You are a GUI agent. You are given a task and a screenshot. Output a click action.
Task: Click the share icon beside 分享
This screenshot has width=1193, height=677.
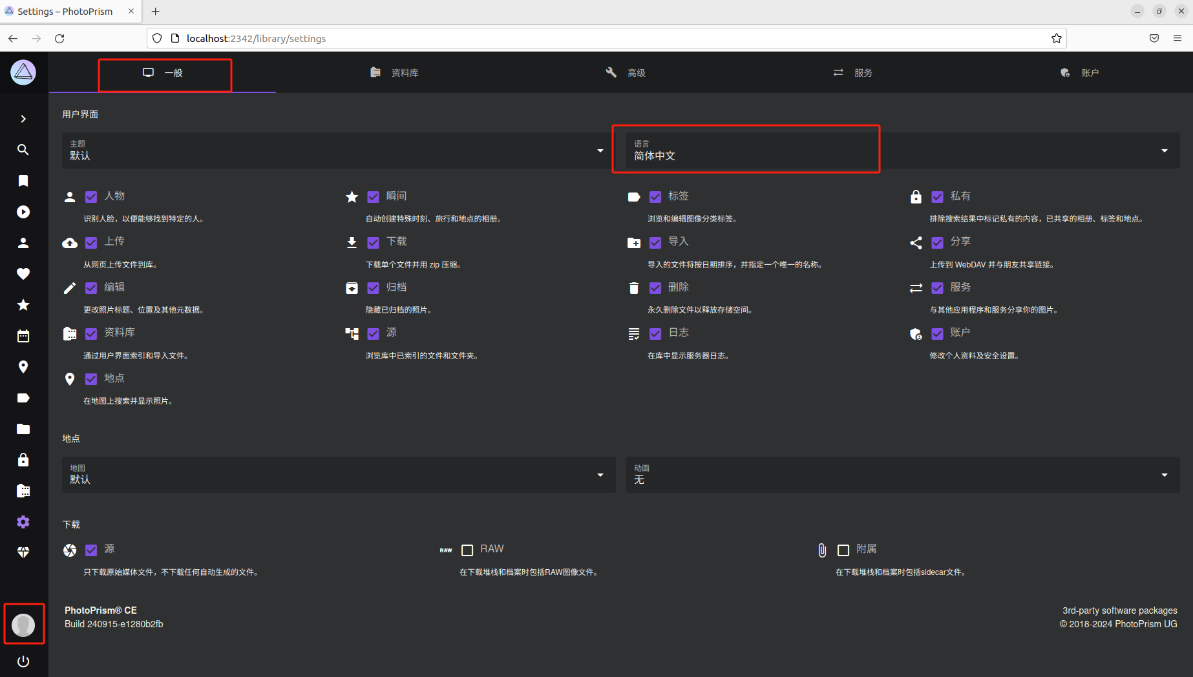916,243
